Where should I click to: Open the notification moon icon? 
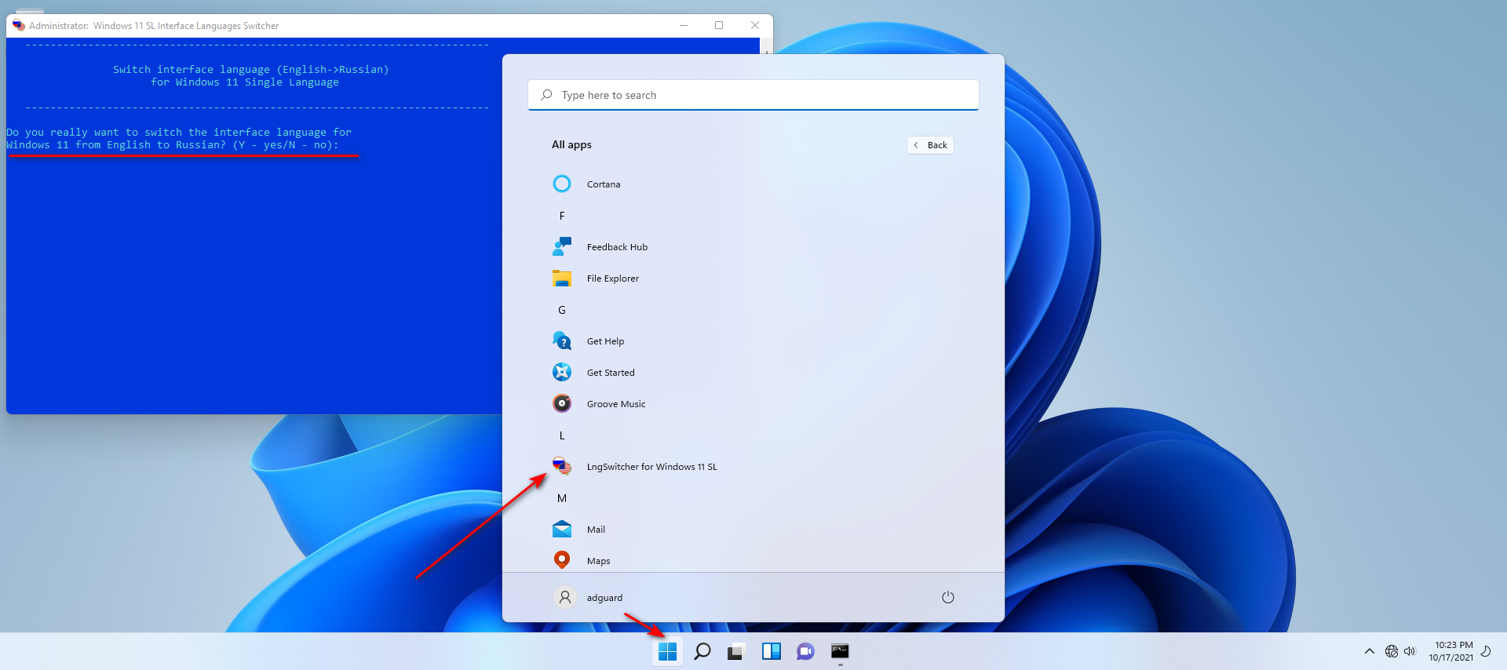click(x=1486, y=651)
